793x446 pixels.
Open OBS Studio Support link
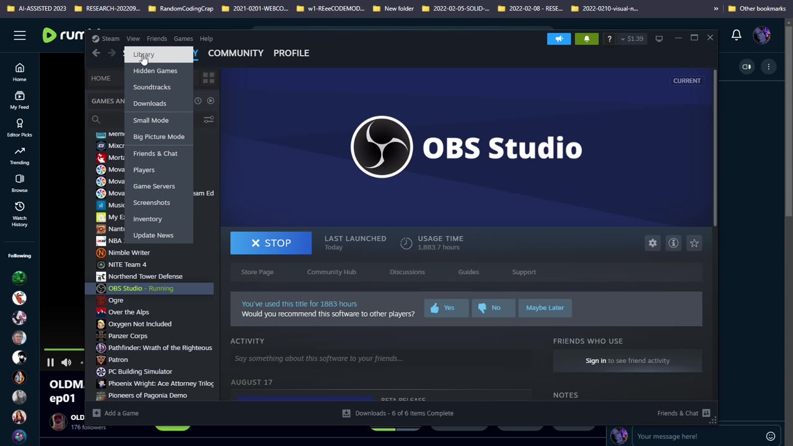point(524,272)
